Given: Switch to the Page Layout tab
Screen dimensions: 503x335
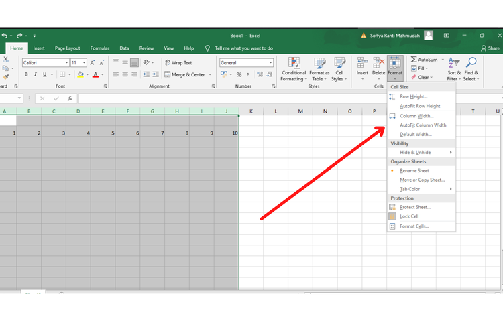Looking at the screenshot, I should [67, 48].
